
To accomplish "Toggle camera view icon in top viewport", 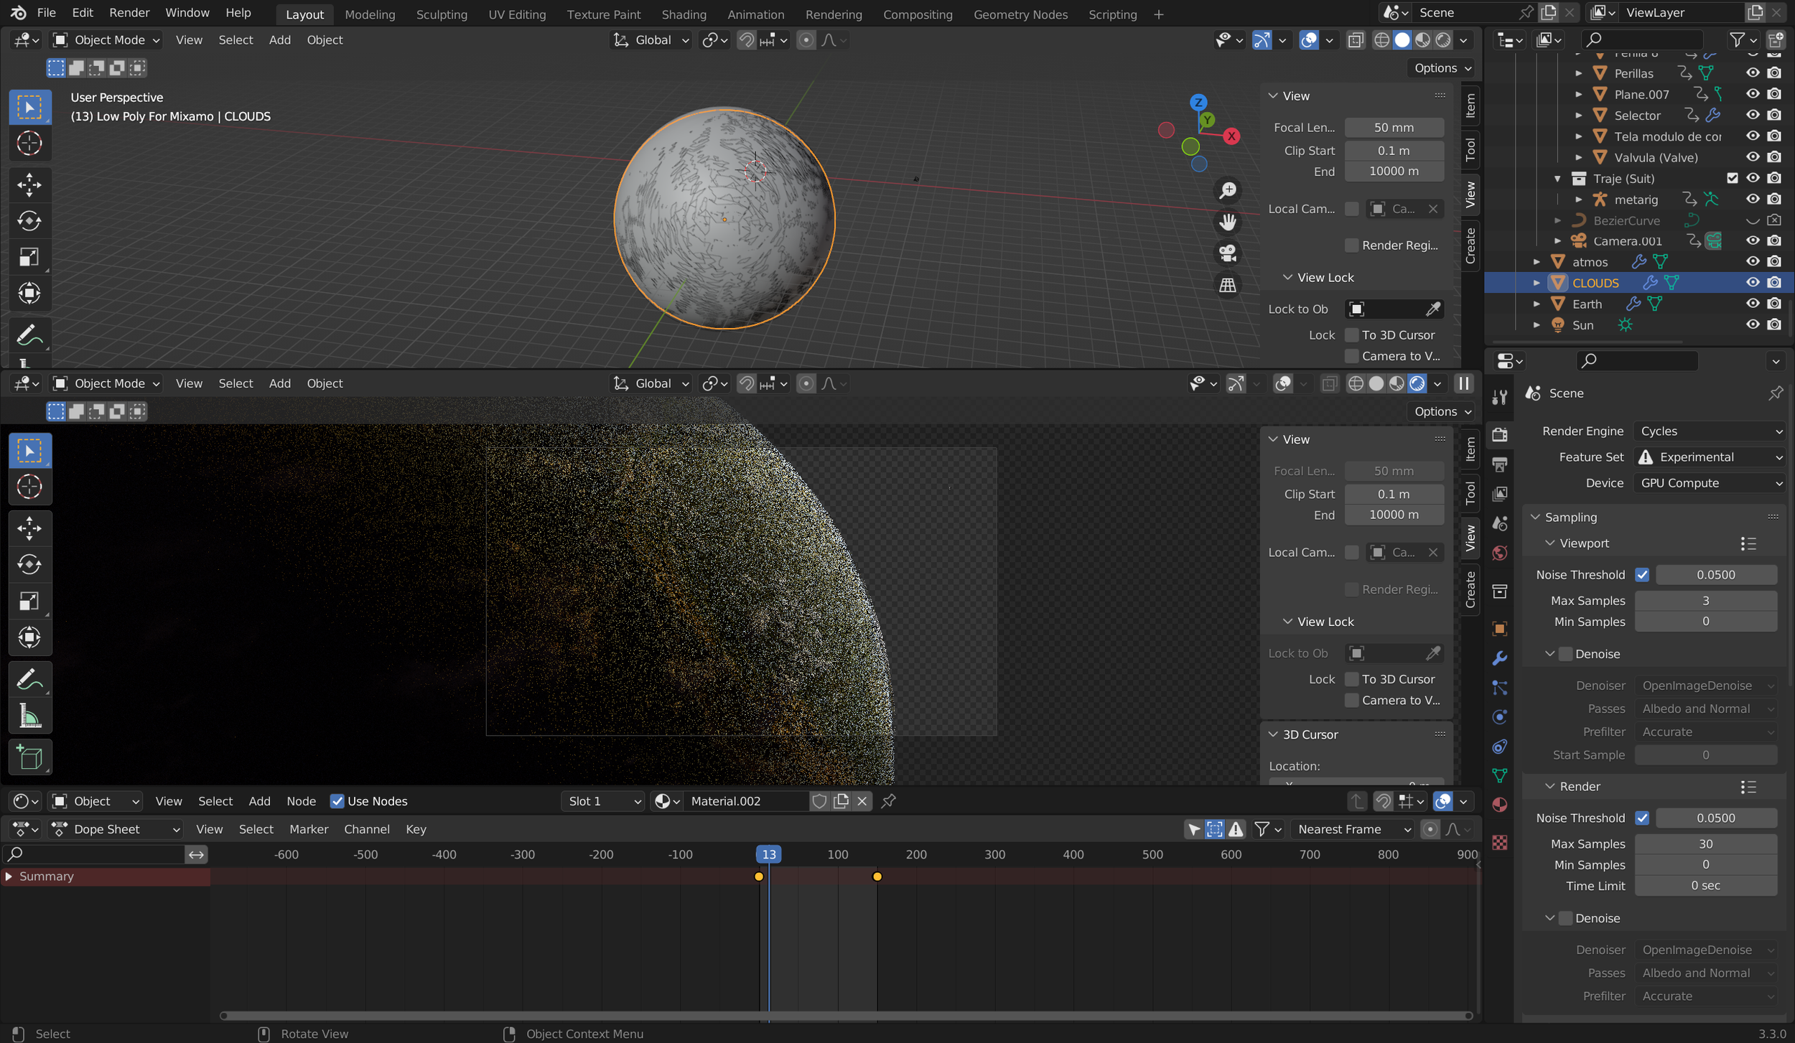I will [1228, 253].
